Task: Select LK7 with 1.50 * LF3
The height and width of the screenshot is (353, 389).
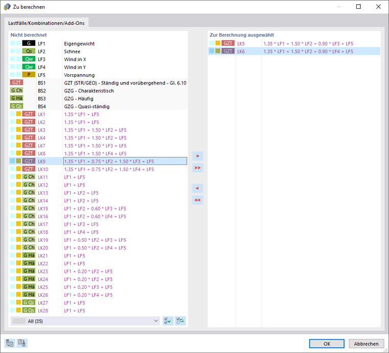Action: [98, 146]
